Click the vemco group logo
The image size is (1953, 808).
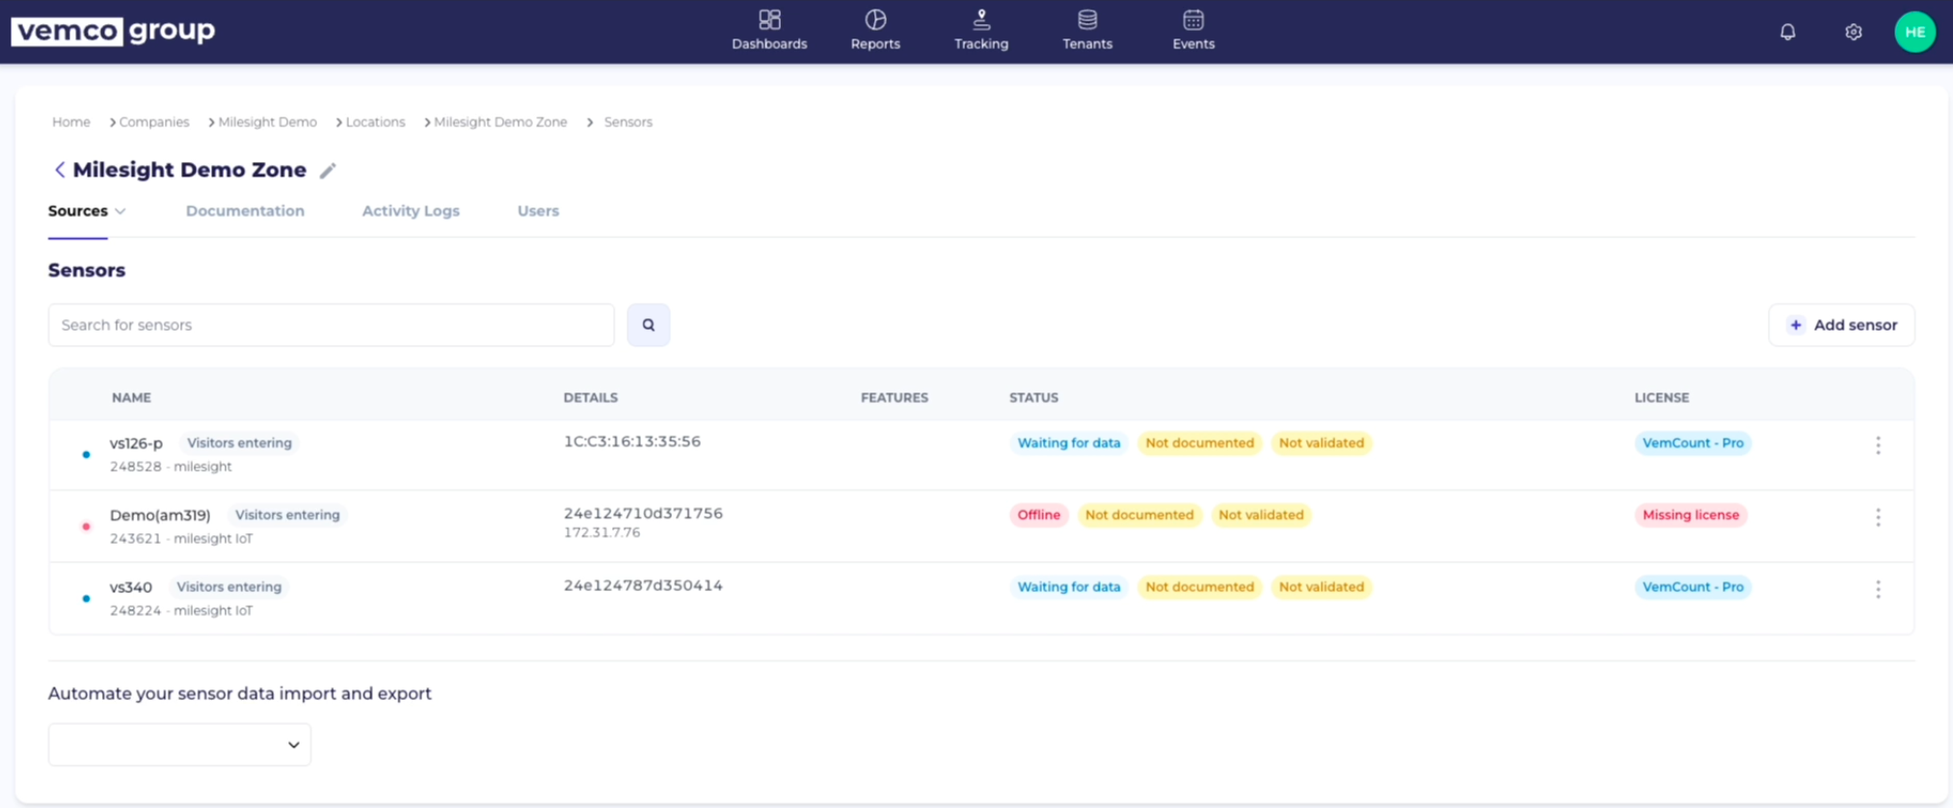coord(113,31)
